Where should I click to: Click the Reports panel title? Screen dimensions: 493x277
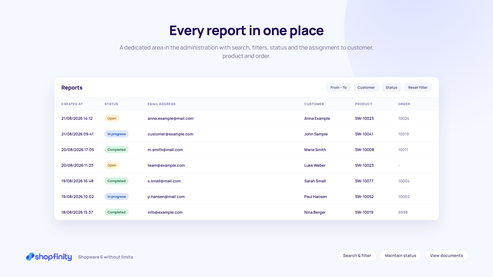pyautogui.click(x=72, y=88)
